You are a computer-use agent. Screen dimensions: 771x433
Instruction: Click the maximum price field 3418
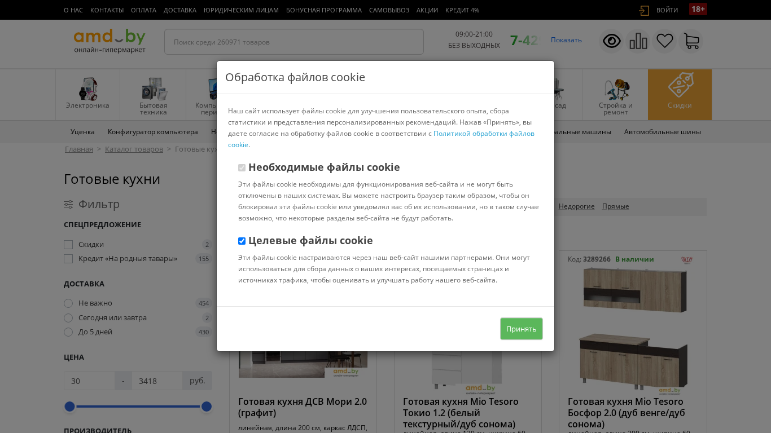pyautogui.click(x=157, y=381)
